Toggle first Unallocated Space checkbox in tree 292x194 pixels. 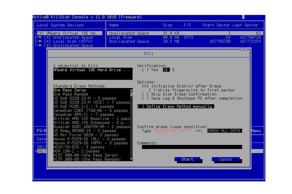pos(47,37)
